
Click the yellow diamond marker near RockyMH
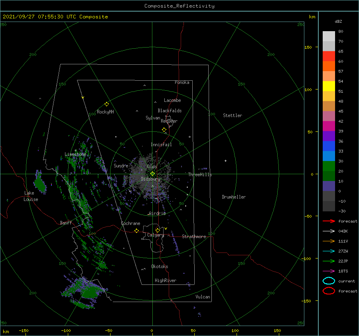coord(107,104)
